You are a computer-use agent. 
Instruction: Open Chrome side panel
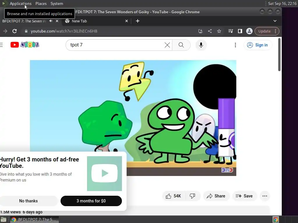tap(240, 31)
